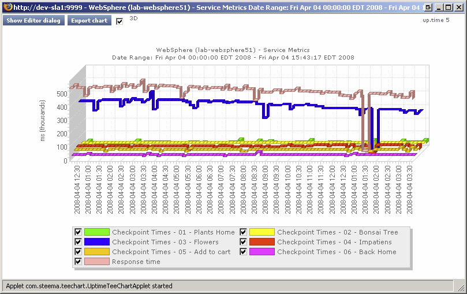The width and height of the screenshot is (467, 294).
Task: Click the '2008-04-04 11:30' x-axis label
Action: pos(321,190)
